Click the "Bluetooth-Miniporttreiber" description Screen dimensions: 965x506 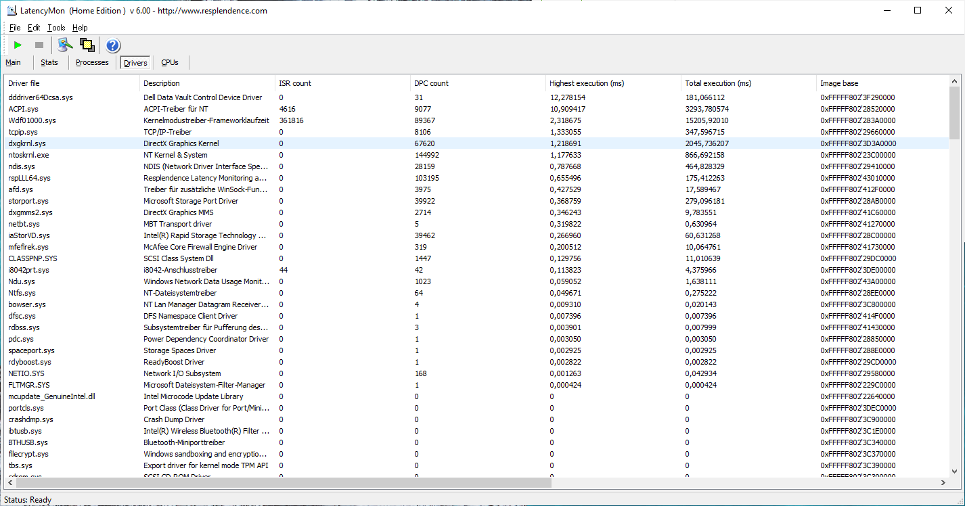[184, 442]
